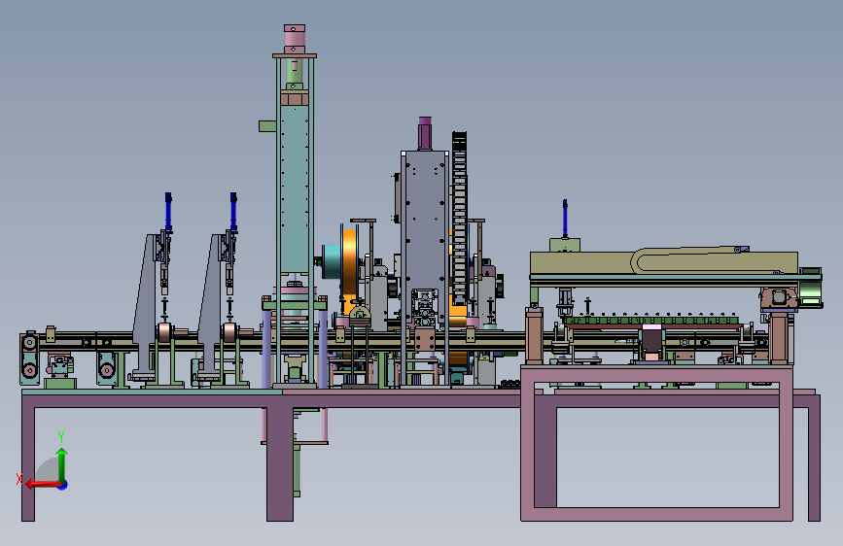Select the tall teal column panel
843x546 pixels.
(295, 188)
